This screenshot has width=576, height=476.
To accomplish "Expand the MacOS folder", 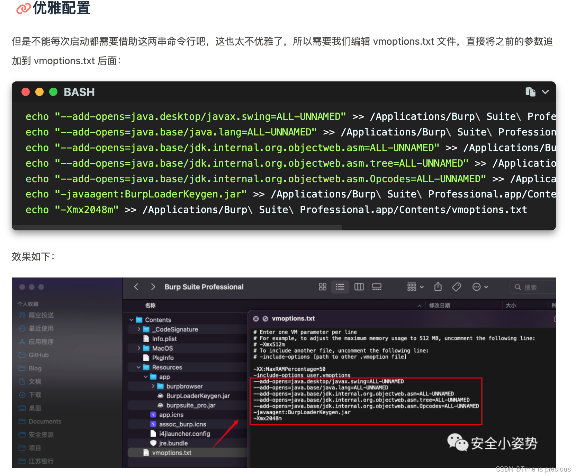I will 139,348.
